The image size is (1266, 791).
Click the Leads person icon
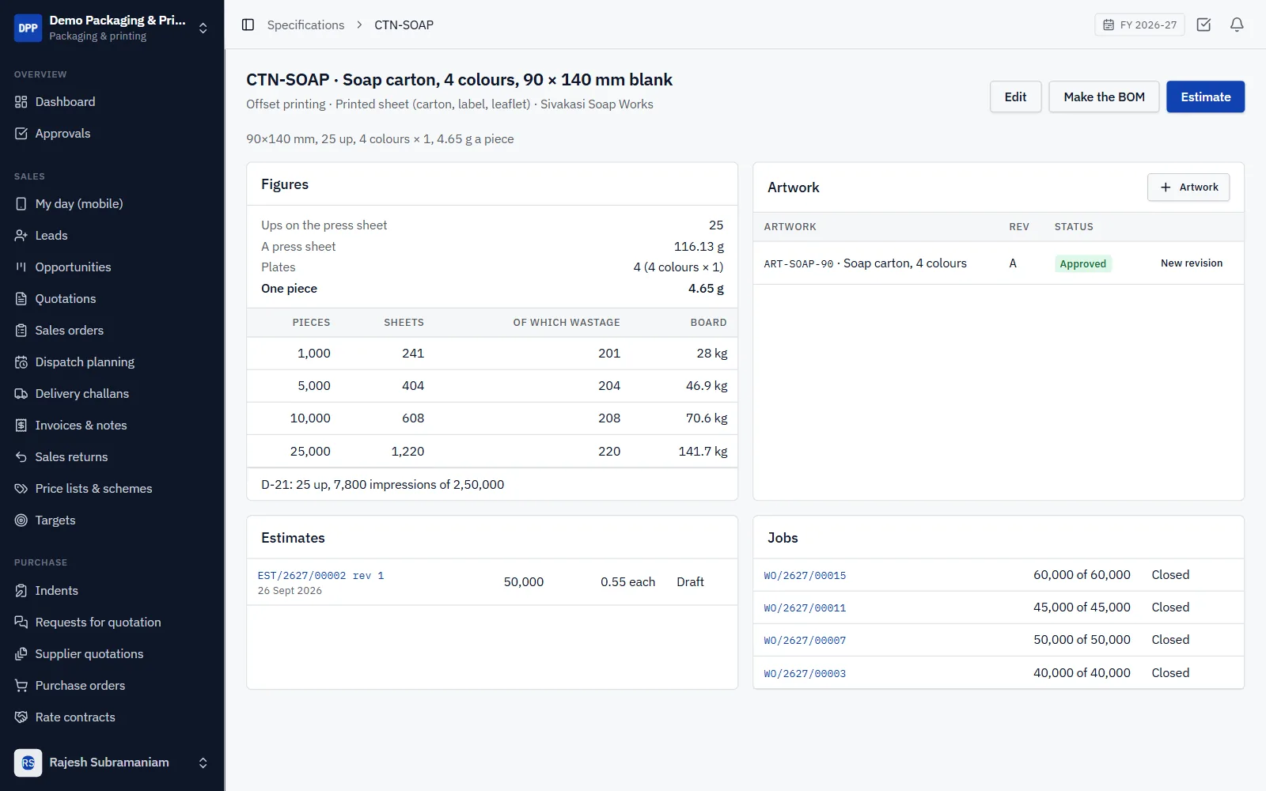[x=21, y=236]
